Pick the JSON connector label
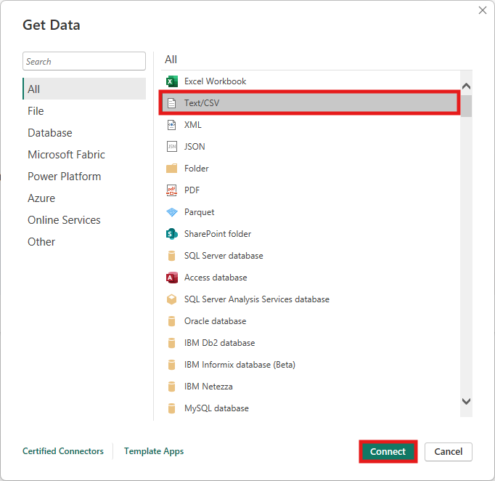 (x=195, y=147)
